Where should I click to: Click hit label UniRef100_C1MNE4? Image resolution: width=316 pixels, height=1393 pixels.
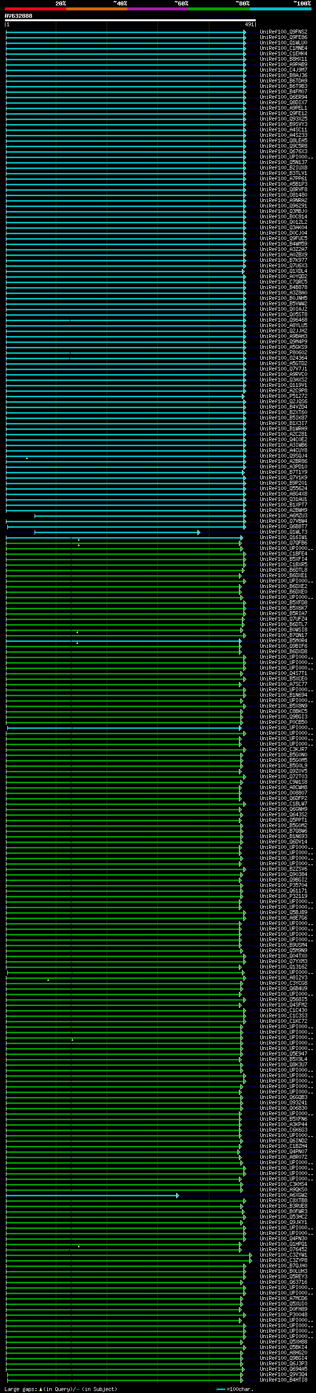(x=283, y=48)
